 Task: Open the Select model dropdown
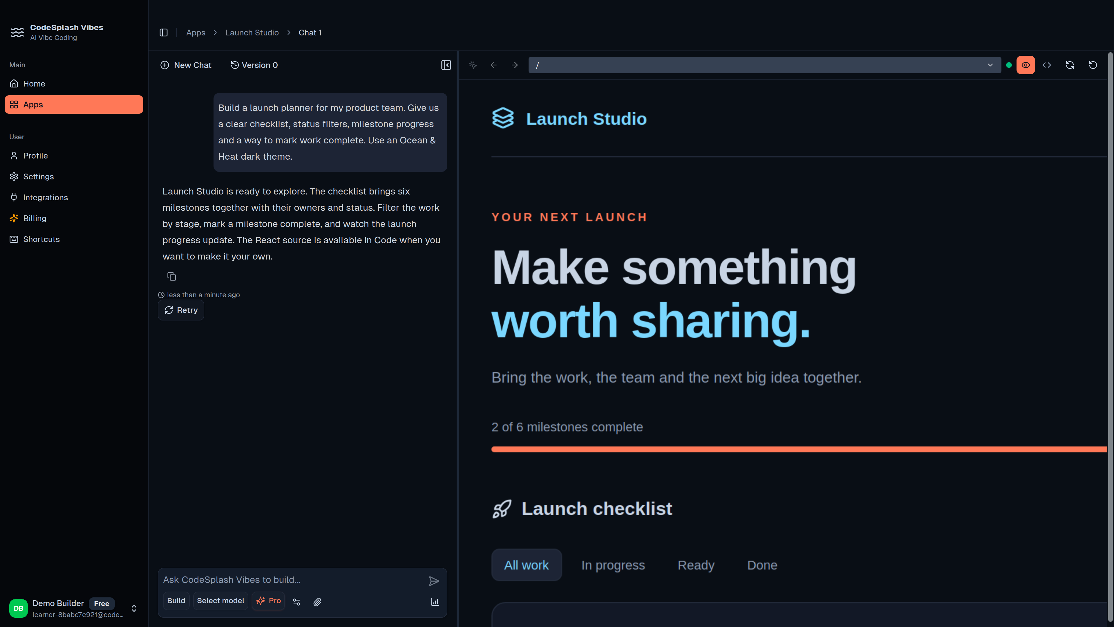pos(220,601)
